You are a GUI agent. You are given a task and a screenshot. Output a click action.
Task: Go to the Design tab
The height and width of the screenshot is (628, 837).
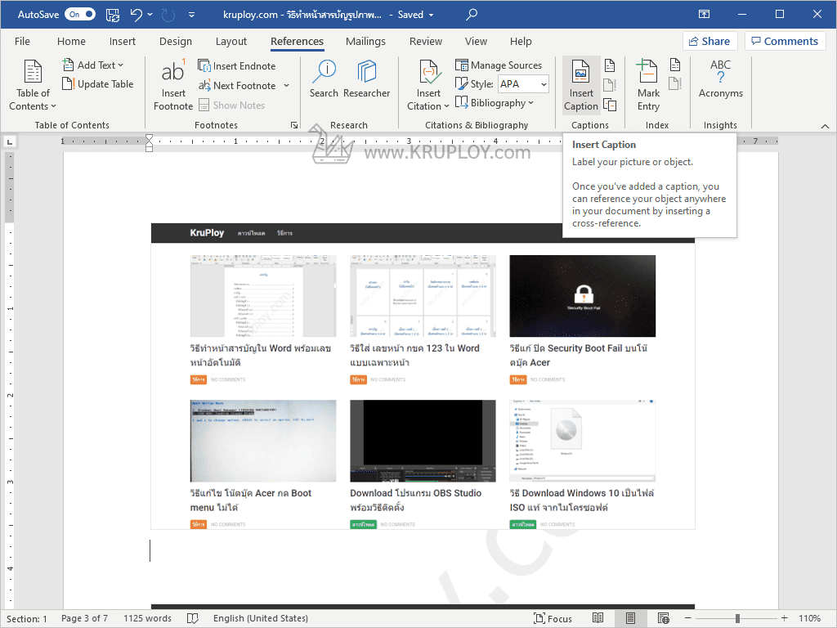tap(176, 41)
